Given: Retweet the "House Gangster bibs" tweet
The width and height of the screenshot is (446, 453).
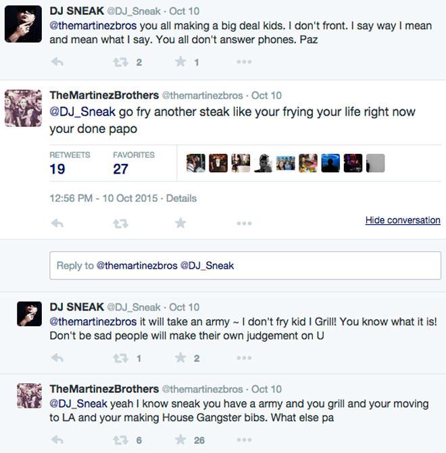Looking at the screenshot, I should click(120, 440).
